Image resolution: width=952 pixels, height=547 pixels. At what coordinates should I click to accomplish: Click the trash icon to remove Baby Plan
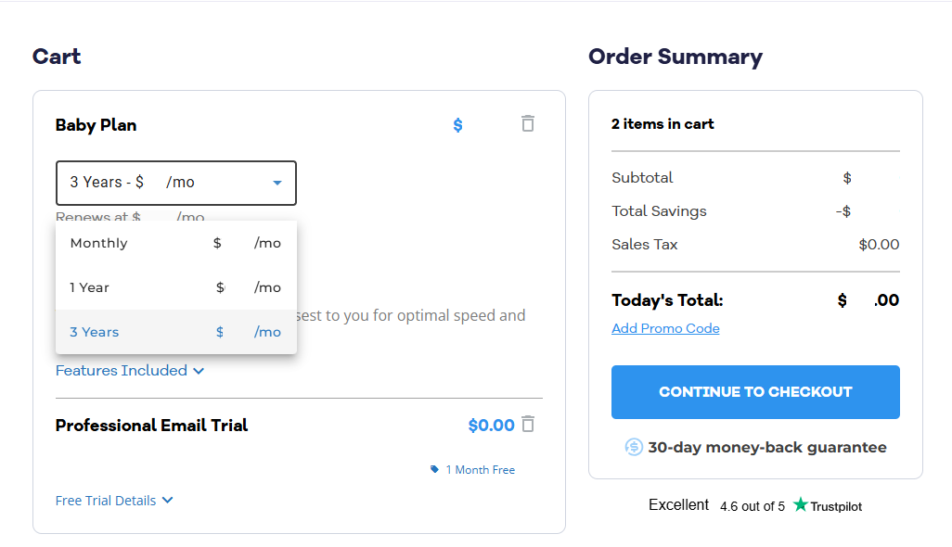pos(527,122)
